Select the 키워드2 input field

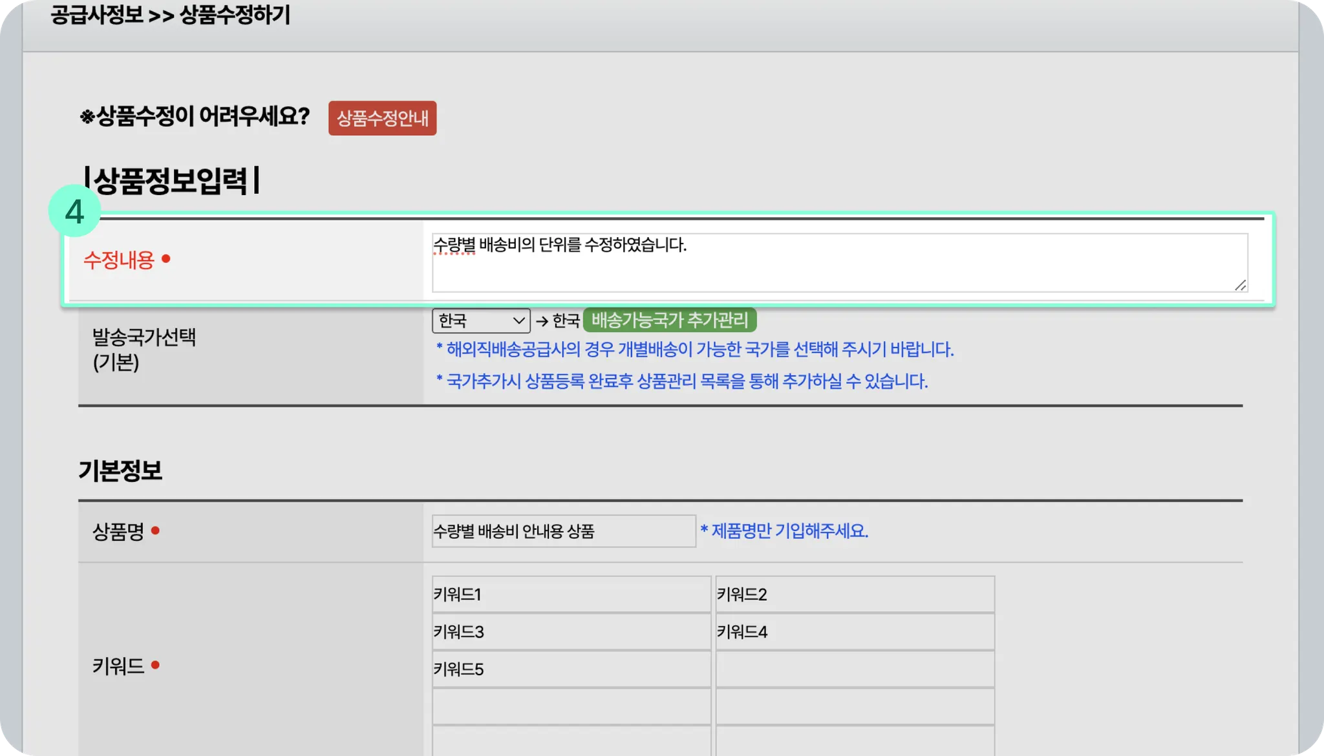tap(855, 594)
